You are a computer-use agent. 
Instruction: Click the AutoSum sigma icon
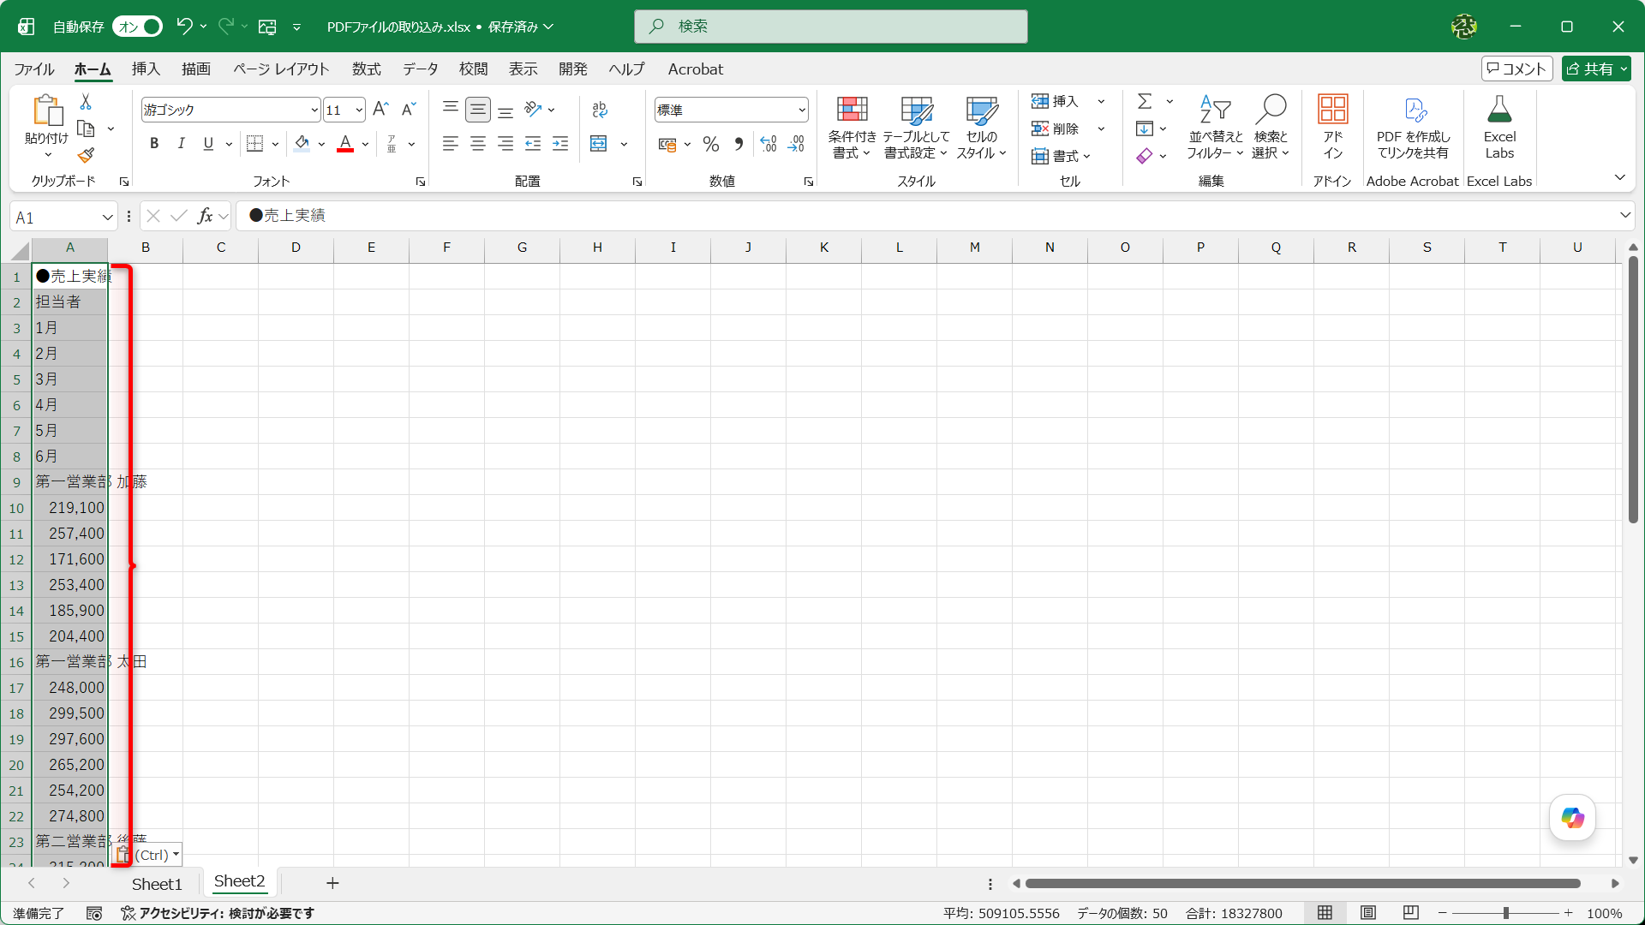[1145, 101]
